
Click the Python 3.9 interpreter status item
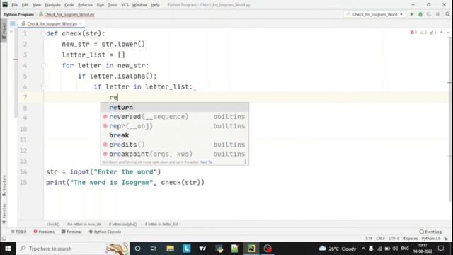coord(431,239)
